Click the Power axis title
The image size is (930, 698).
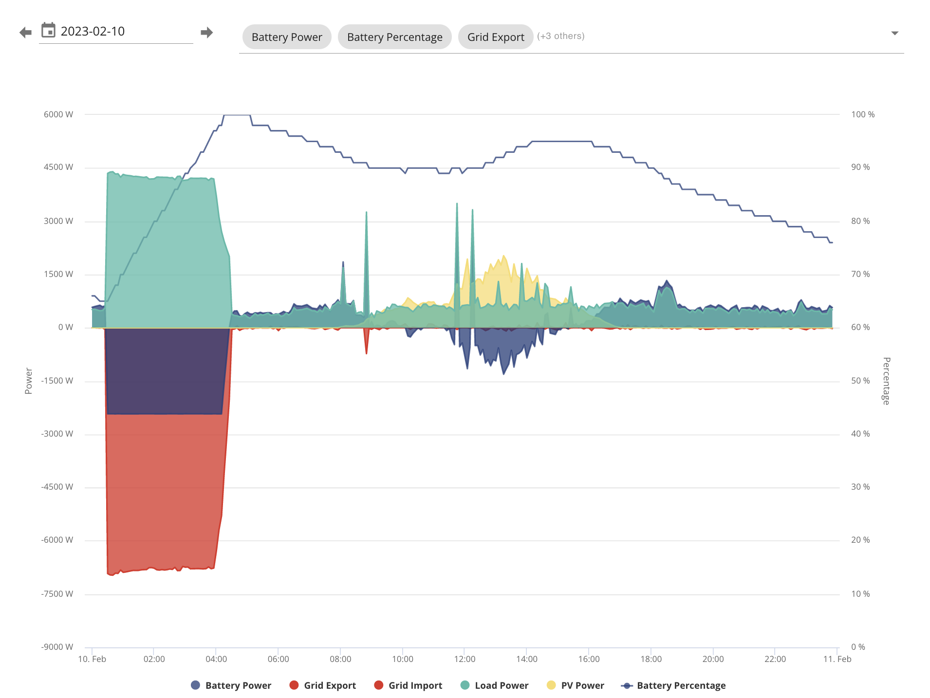pos(29,381)
